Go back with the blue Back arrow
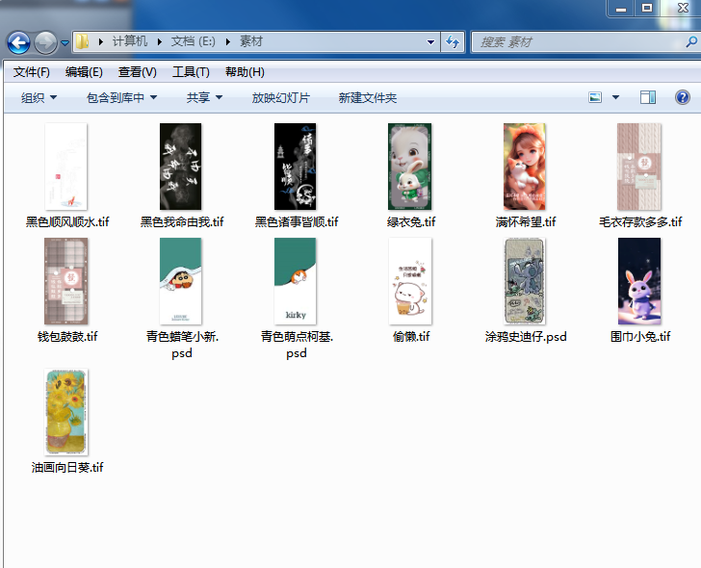This screenshot has width=701, height=568. click(18, 43)
